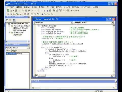Click the Paste clipboard icon
This screenshot has width=122, height=92.
coord(26,10)
